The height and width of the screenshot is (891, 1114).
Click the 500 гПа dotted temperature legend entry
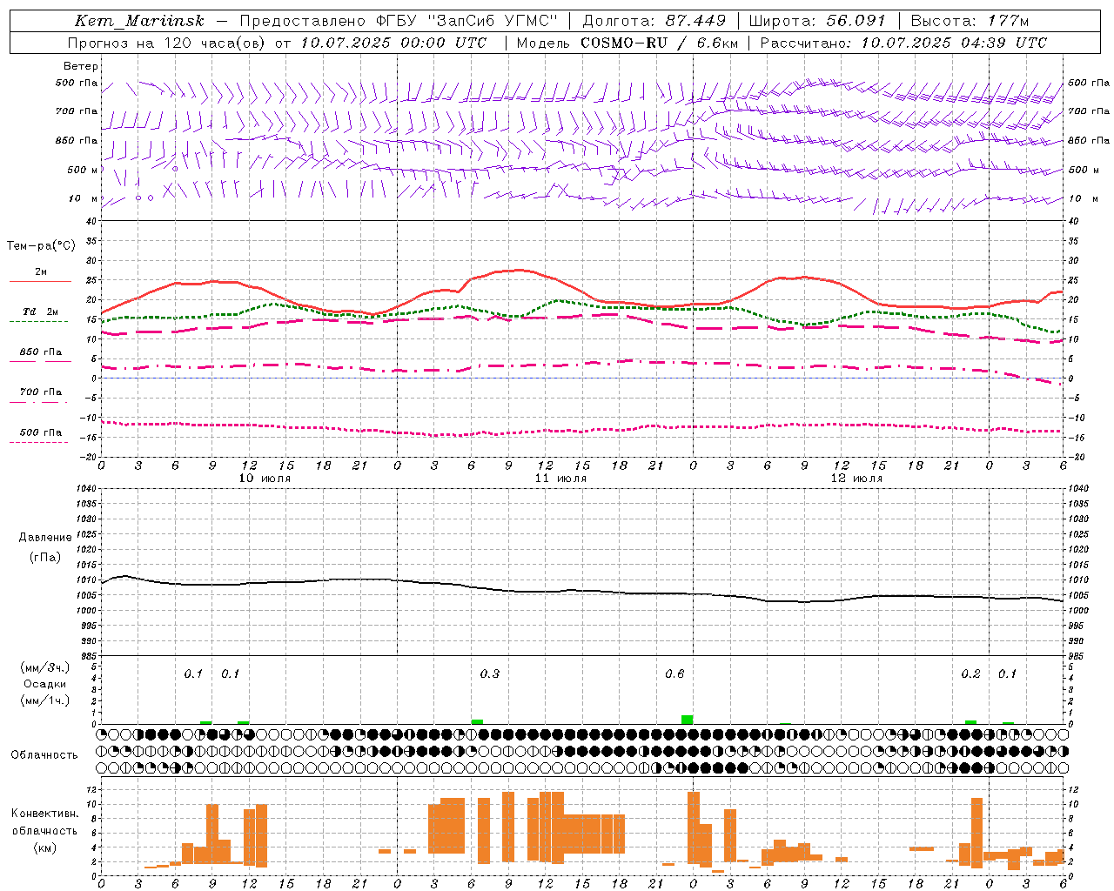[40, 432]
